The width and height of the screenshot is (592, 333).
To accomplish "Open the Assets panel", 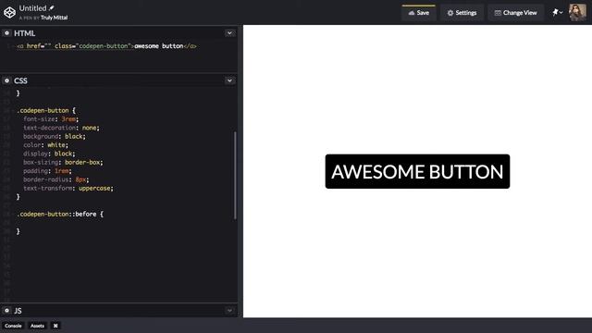I will pos(37,326).
